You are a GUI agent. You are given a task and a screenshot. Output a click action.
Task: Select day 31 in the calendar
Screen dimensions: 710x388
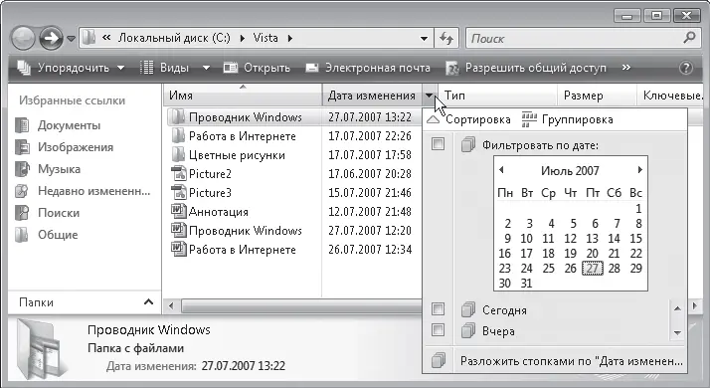tap(526, 284)
